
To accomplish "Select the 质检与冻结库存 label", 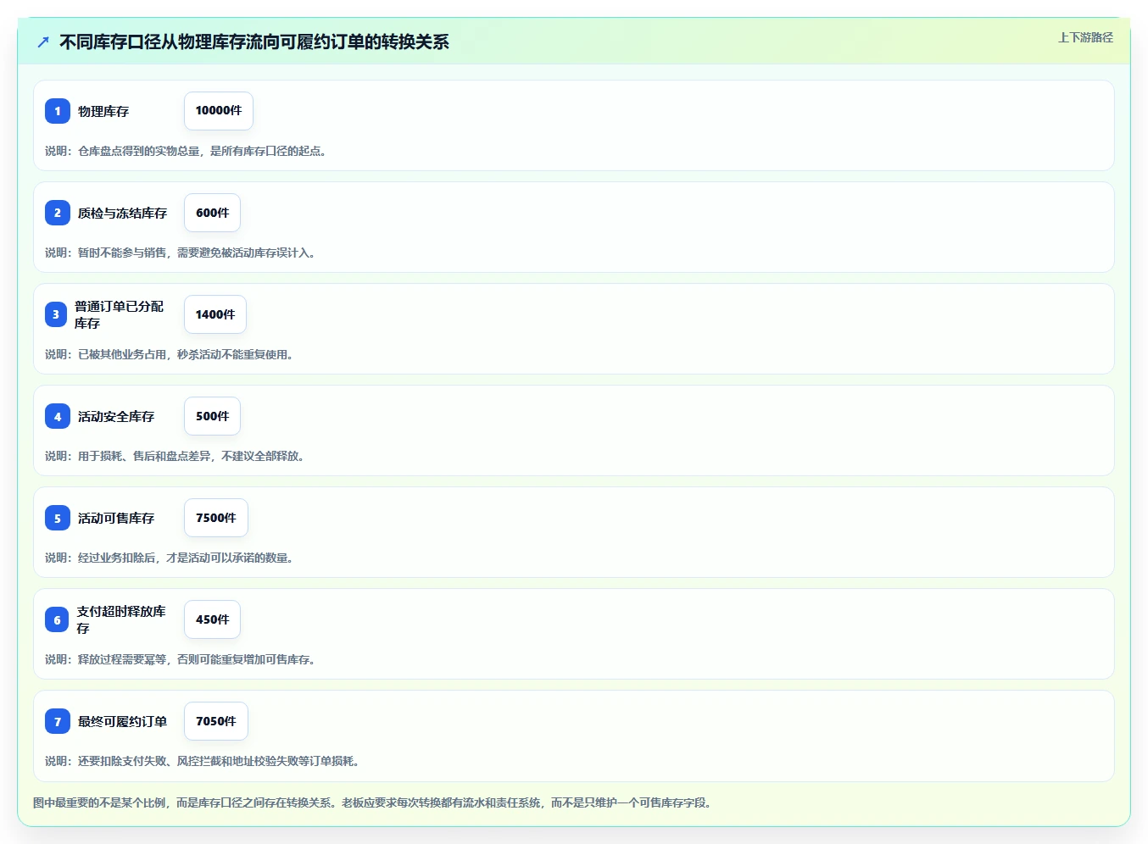I will coord(123,213).
